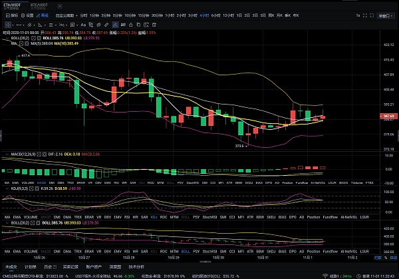Collapse the MACD(12,26,9) indicator panel
The height and width of the screenshot is (279, 399).
coord(7,154)
